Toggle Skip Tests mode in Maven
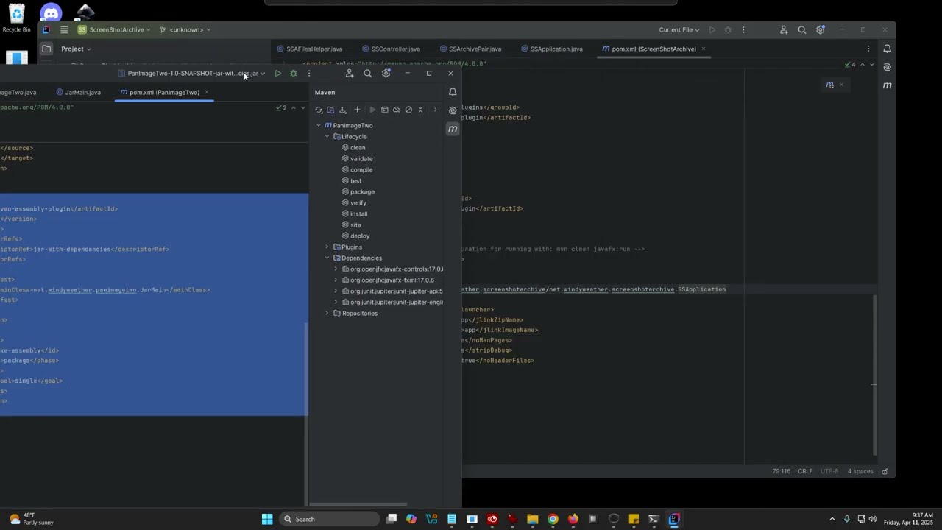The height and width of the screenshot is (530, 942). coord(408,110)
